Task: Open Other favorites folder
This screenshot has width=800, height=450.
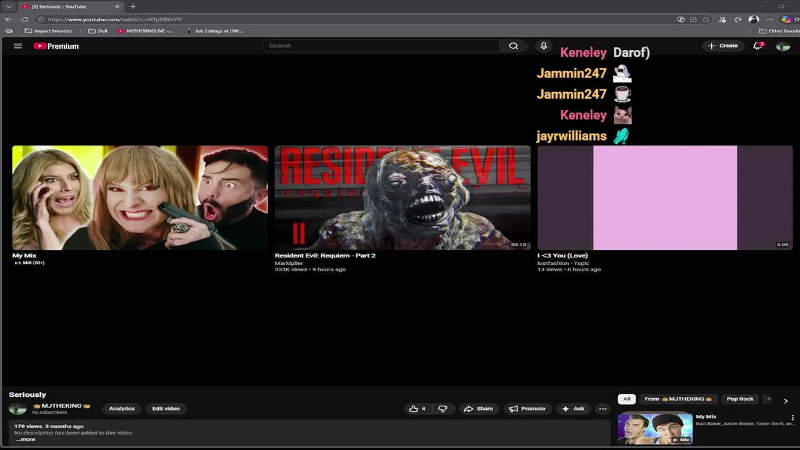Action: [779, 31]
